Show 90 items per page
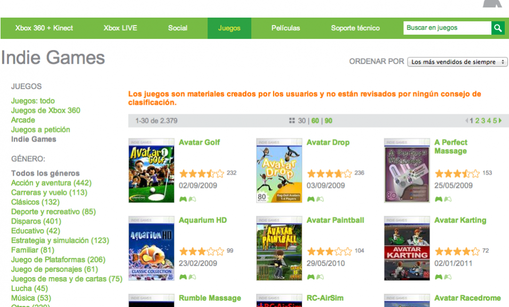The image size is (509, 307). [x=329, y=121]
